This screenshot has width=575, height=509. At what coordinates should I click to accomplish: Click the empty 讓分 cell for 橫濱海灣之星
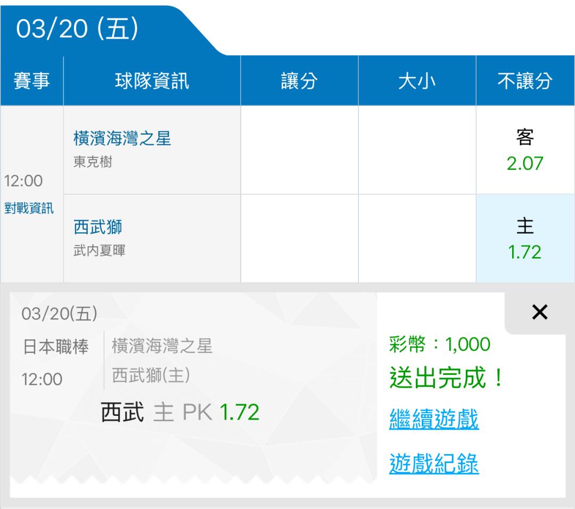click(x=299, y=150)
